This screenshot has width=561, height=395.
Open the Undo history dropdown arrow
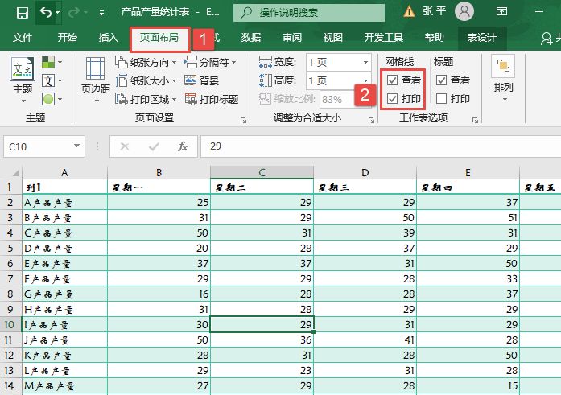[x=57, y=13]
